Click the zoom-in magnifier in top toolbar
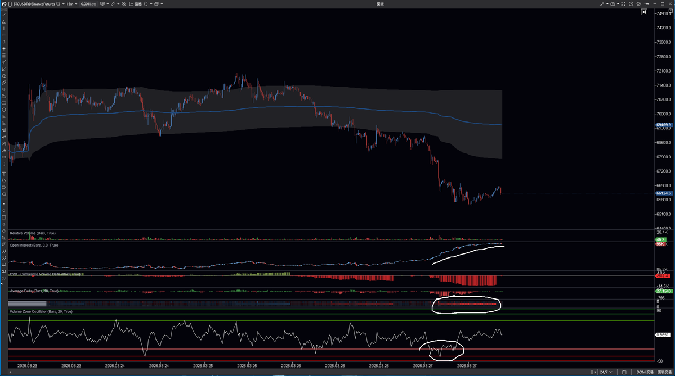This screenshot has height=376, width=675. [x=123, y=4]
